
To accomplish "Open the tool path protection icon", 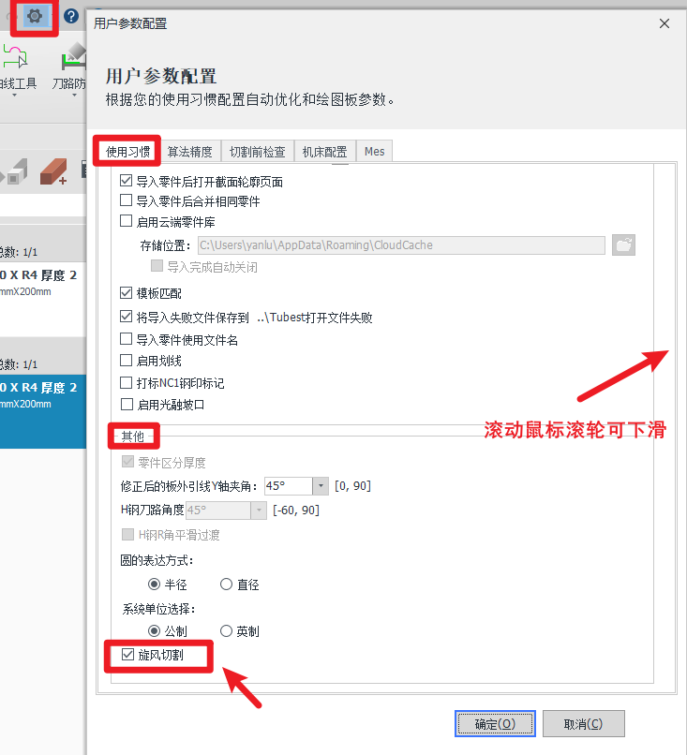I will coord(74,57).
